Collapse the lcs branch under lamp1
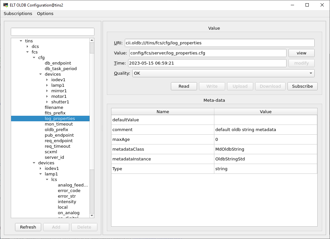The height and width of the screenshot is (239, 330). click(47, 179)
